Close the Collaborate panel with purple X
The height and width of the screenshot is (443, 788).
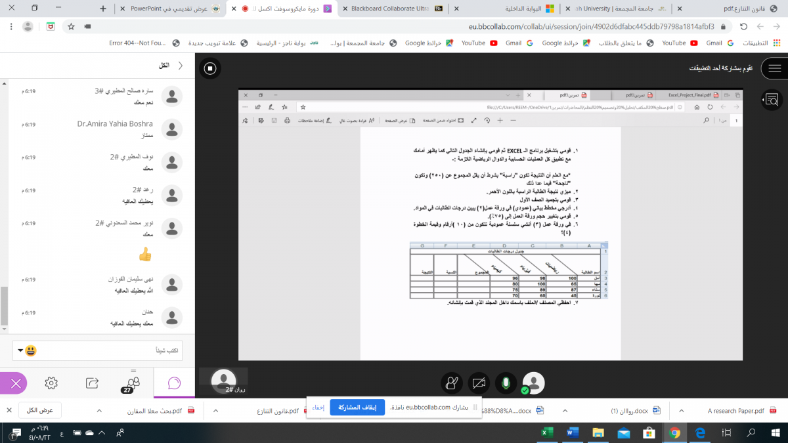[16, 383]
